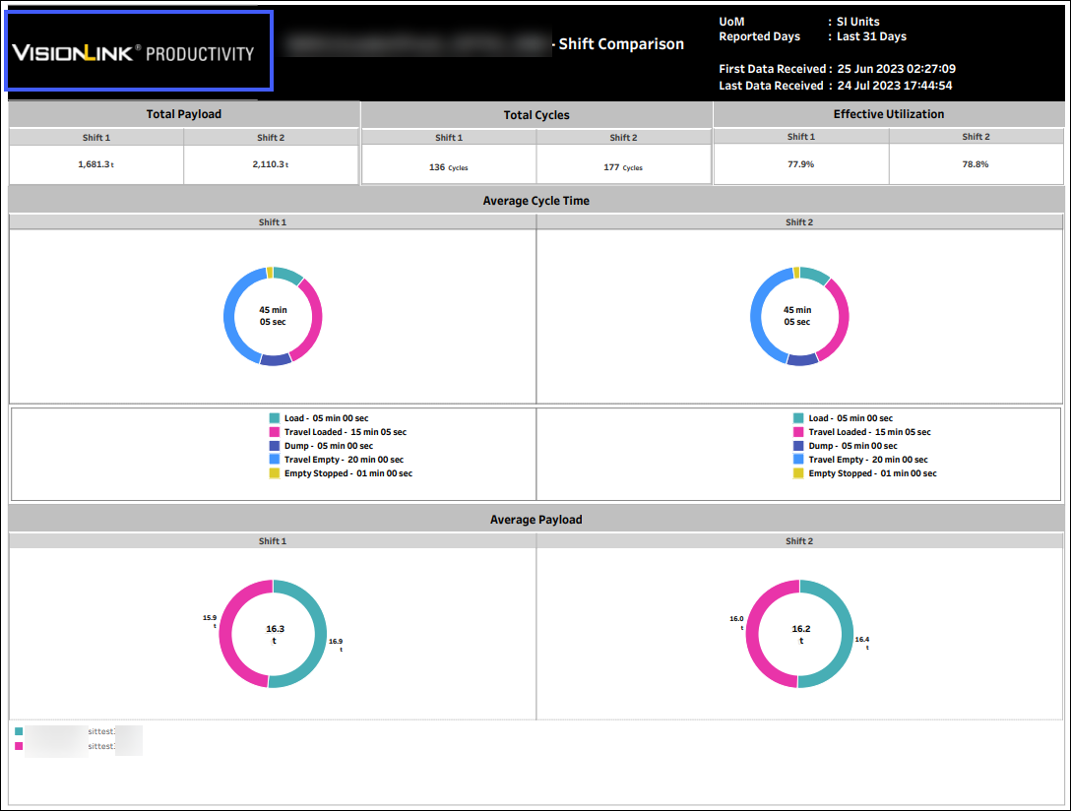Click the Effective Utilization section header
The height and width of the screenshot is (811, 1071).
click(889, 114)
